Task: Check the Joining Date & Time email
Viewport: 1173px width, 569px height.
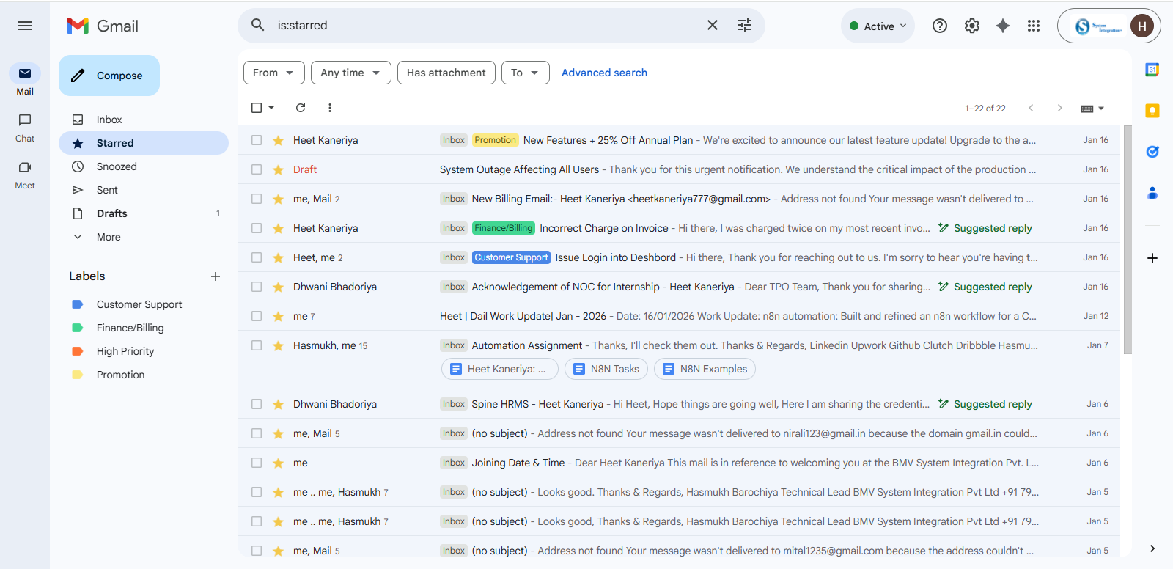Action: click(257, 463)
